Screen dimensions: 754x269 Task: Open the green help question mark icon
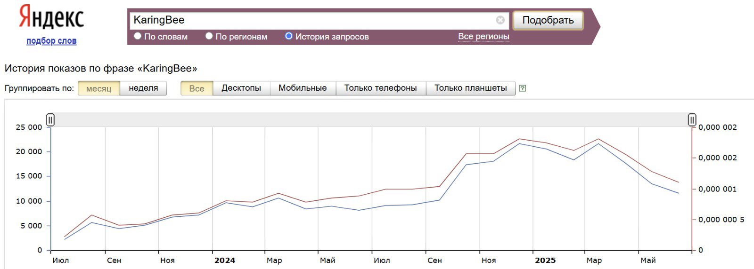click(x=522, y=88)
